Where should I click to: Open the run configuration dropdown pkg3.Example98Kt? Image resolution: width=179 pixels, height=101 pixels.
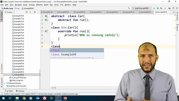pos(142,8)
